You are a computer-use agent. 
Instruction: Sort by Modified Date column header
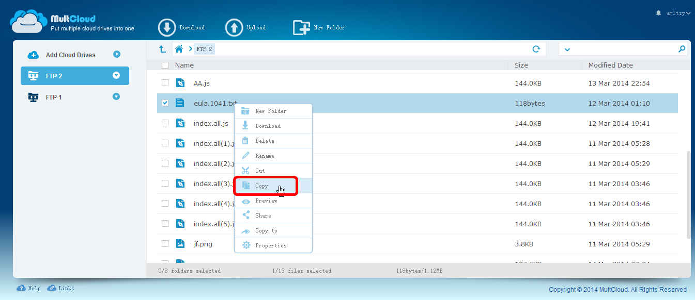pos(611,65)
